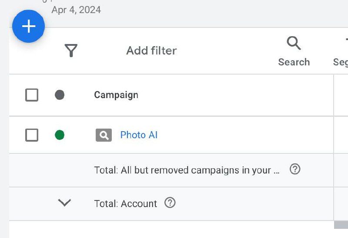This screenshot has height=238, width=348.
Task: Open the Photo AI campaign link
Action: pyautogui.click(x=139, y=135)
